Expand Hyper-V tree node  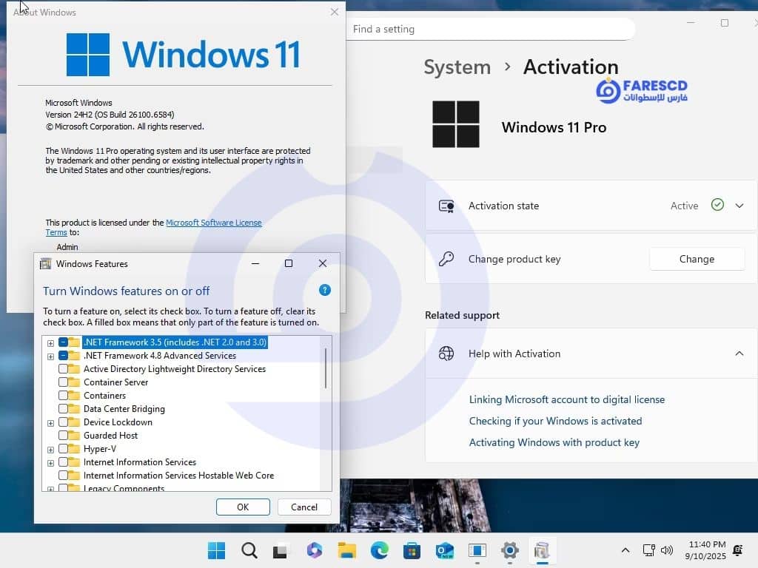(50, 450)
